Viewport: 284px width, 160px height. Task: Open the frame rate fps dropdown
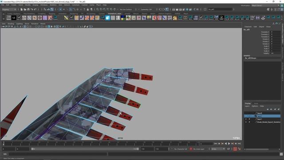[218, 149]
